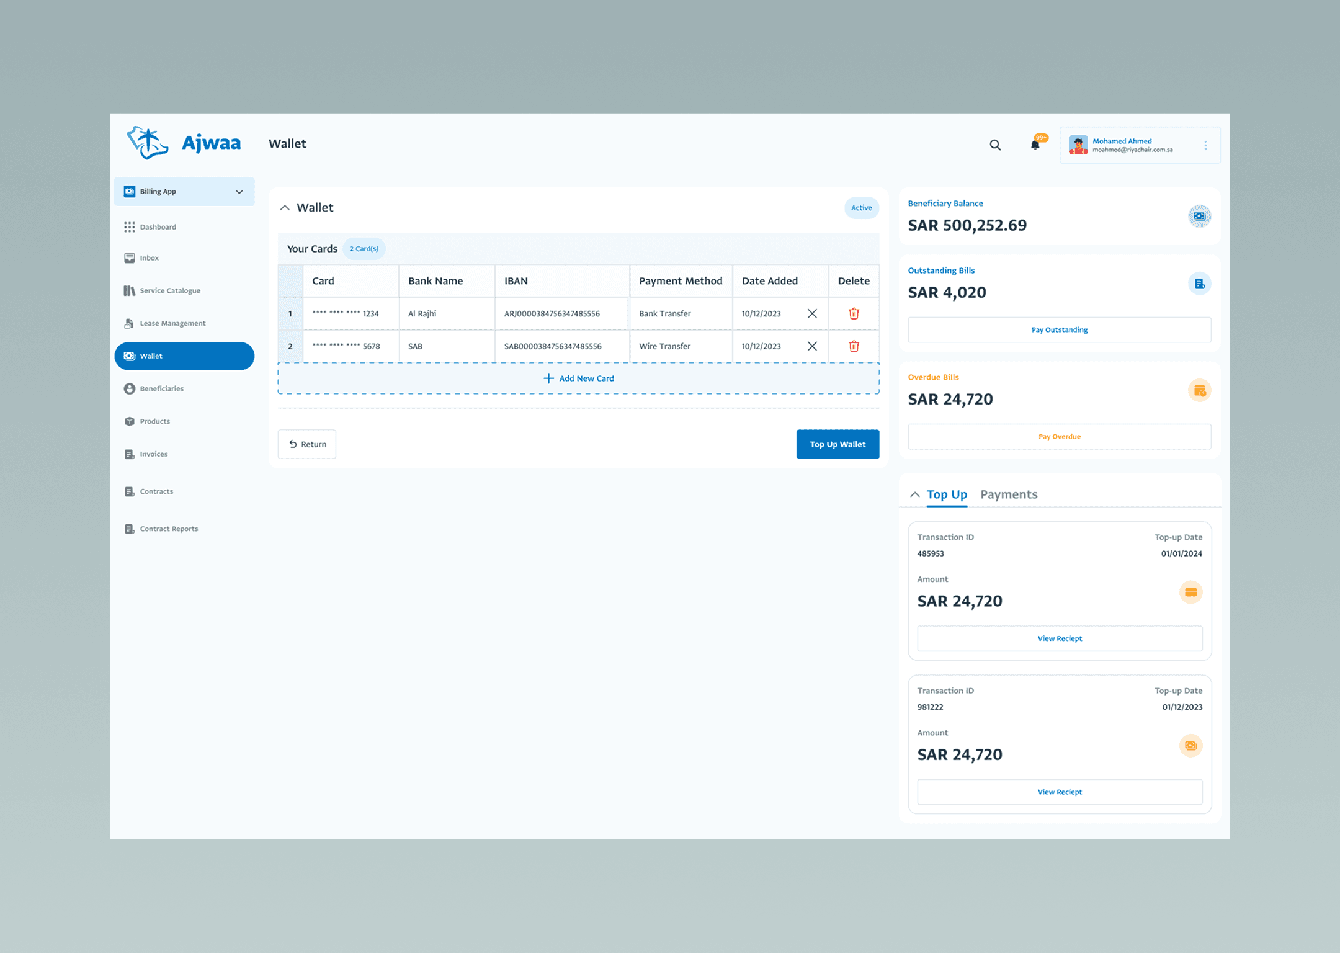Image resolution: width=1340 pixels, height=953 pixels.
Task: Expand the Billing App dropdown
Action: tap(239, 192)
